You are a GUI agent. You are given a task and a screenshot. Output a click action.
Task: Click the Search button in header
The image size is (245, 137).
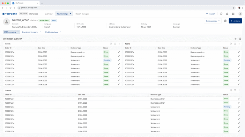click(211, 14)
